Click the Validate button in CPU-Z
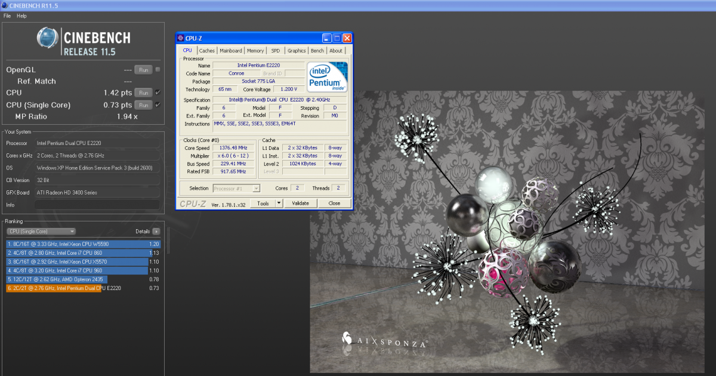Image resolution: width=716 pixels, height=376 pixels. [x=300, y=203]
